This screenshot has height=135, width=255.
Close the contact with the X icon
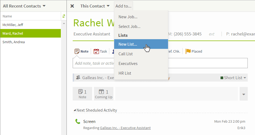coord(72,6)
